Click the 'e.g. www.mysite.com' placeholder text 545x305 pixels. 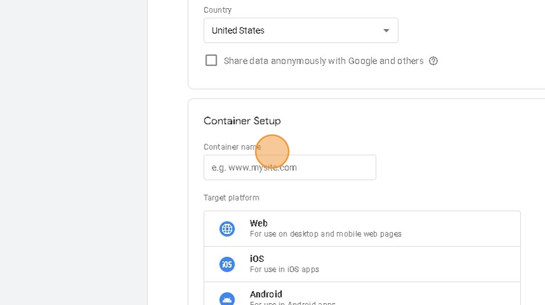coord(254,168)
